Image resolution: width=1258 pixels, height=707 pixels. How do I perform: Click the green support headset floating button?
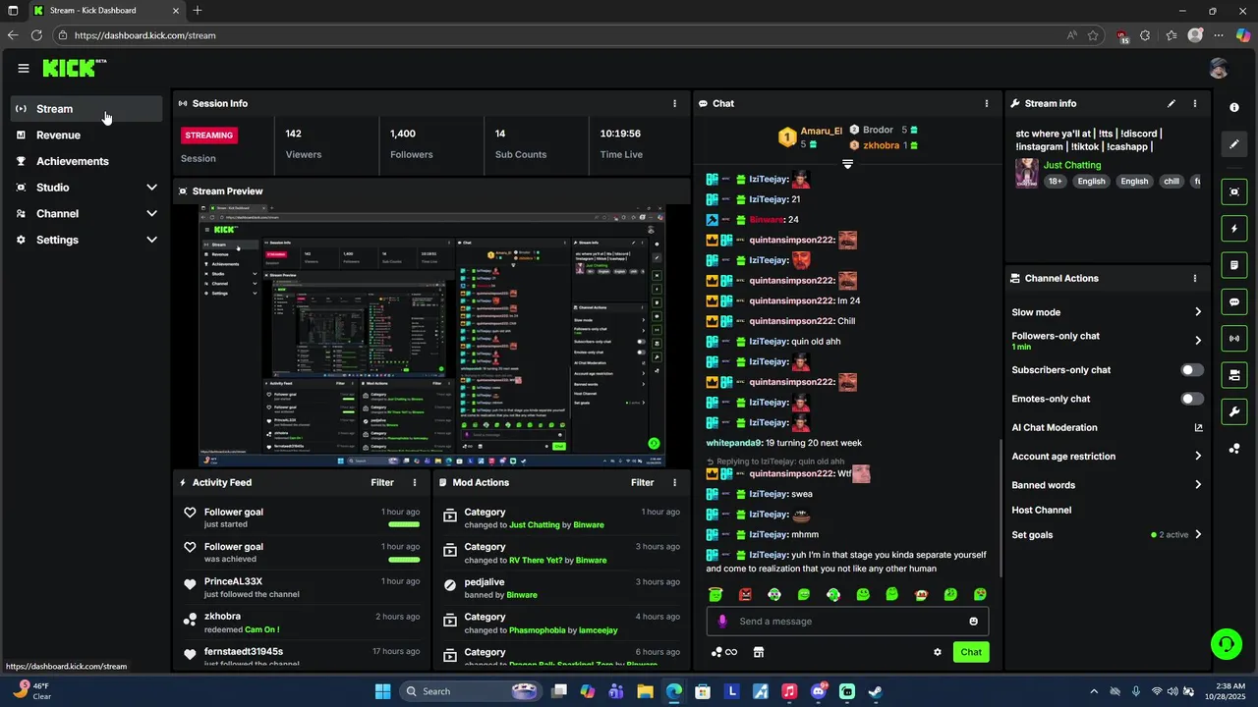click(1227, 644)
